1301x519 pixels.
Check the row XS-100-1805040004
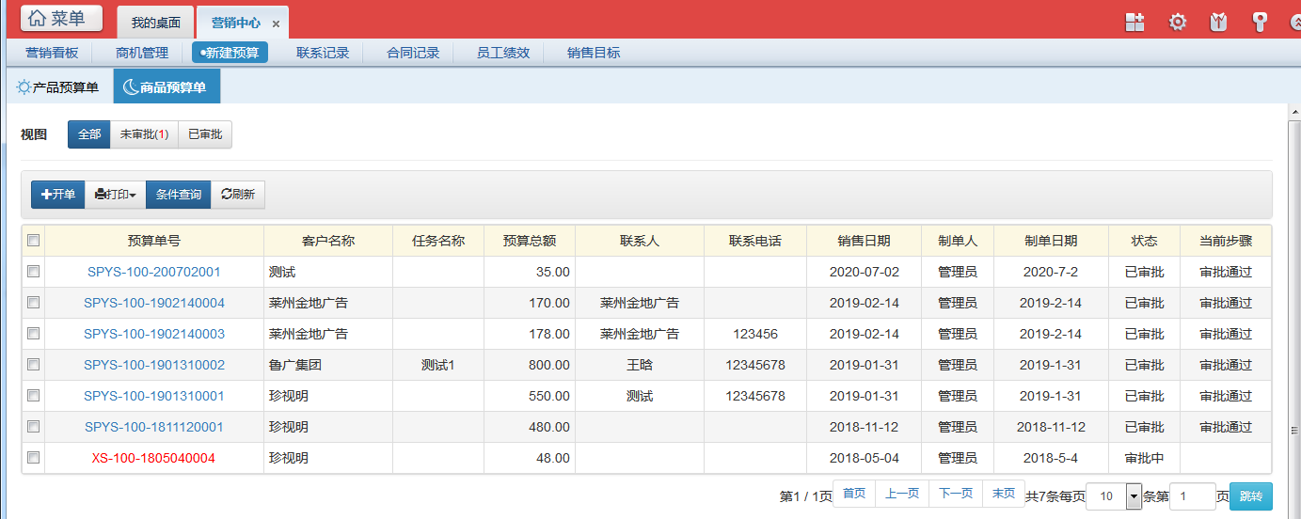click(33, 458)
